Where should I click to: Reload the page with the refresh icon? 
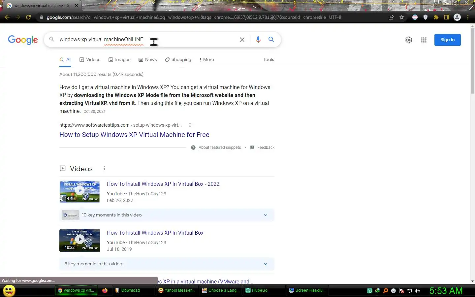click(28, 17)
